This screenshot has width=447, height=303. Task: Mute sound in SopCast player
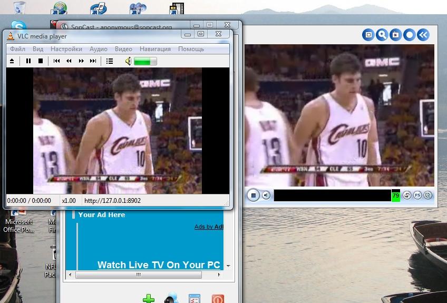266,196
